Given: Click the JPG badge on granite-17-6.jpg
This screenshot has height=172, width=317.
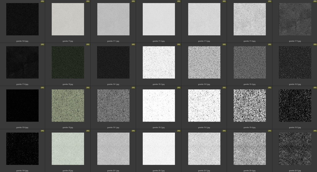Looking at the screenshot, I should pyautogui.click(x=42, y=45).
